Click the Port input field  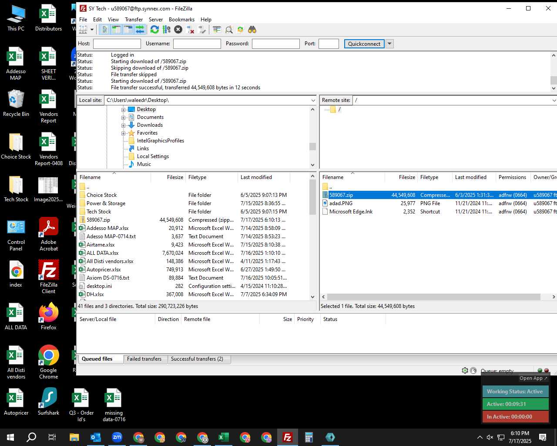tap(329, 44)
